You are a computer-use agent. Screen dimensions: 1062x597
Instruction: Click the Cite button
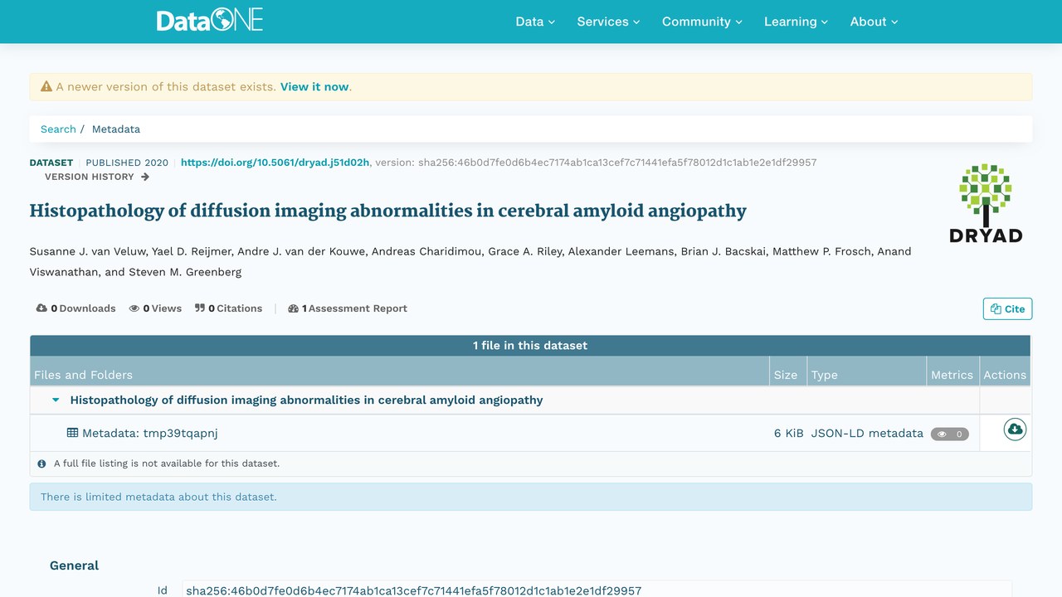(x=1007, y=308)
